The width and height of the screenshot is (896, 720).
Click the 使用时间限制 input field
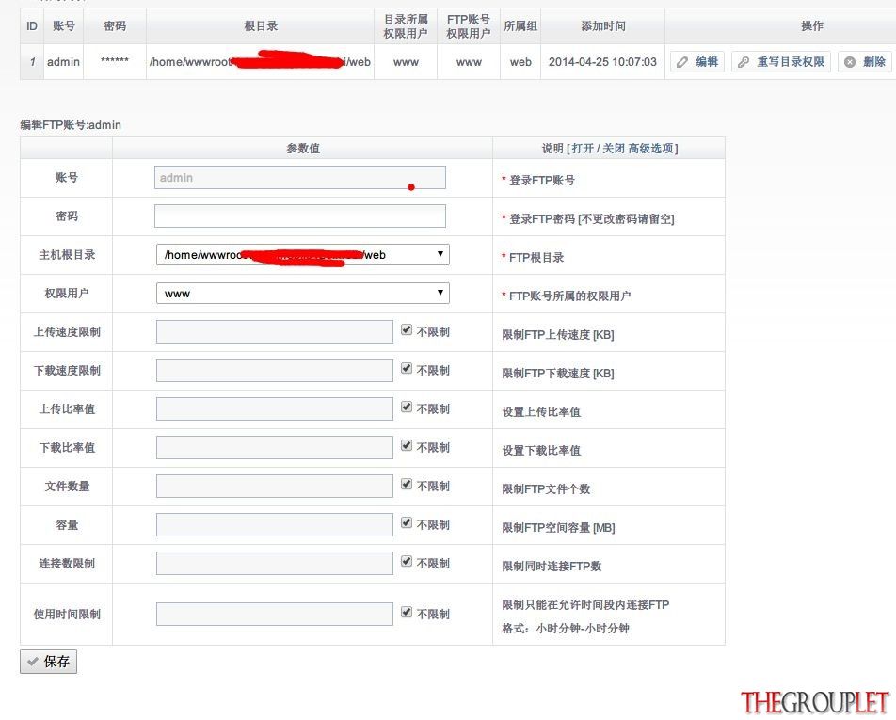[x=275, y=614]
